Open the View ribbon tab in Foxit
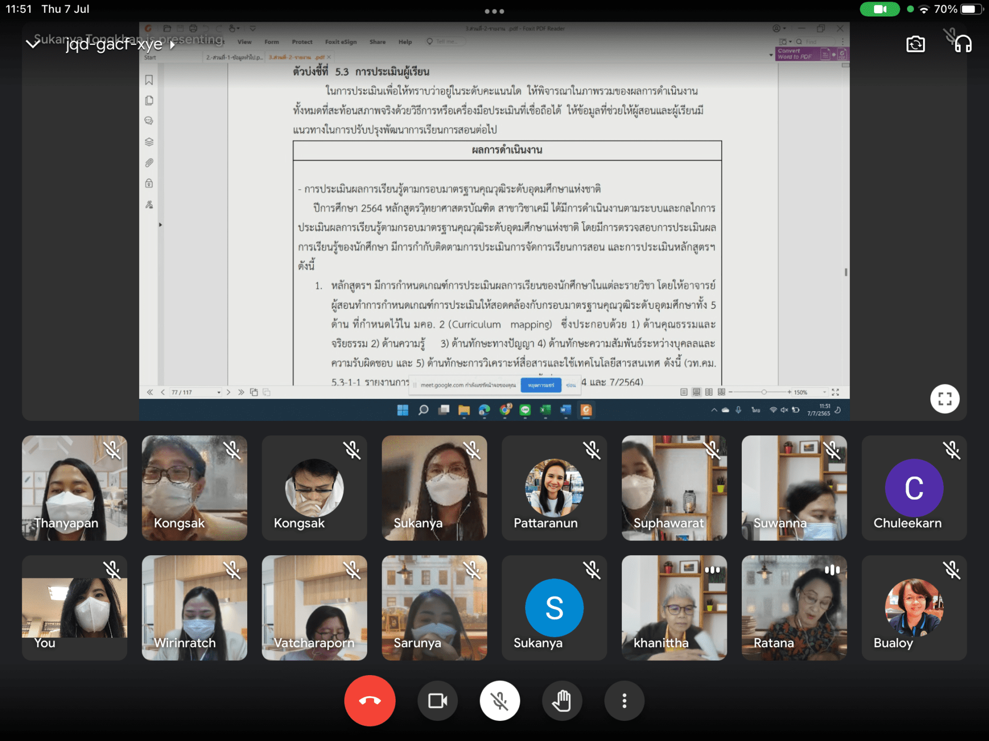The image size is (989, 741). tap(244, 42)
